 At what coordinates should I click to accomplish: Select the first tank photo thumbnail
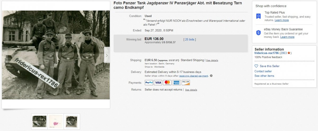[x=39, y=122]
